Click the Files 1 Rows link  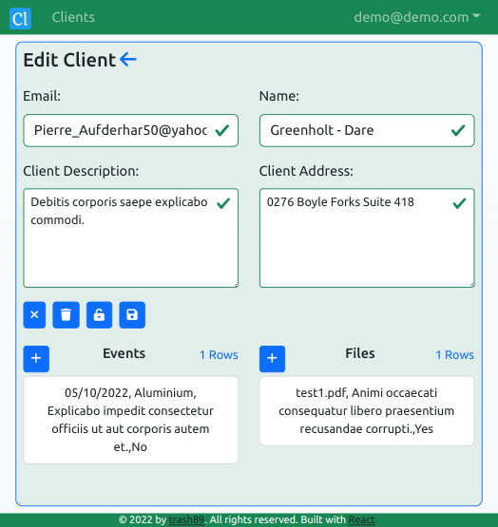click(x=455, y=355)
